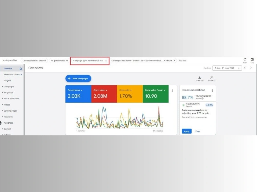
Task: Click the optimisation score help icon
Action: (x=203, y=99)
